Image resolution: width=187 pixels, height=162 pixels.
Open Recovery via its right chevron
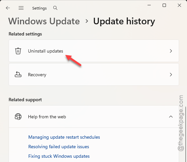click(171, 75)
